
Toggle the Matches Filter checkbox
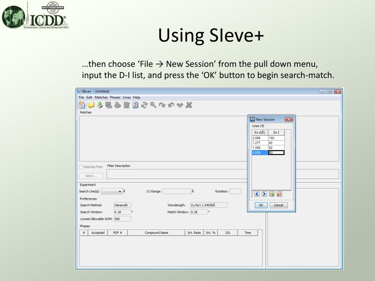[x=81, y=167]
